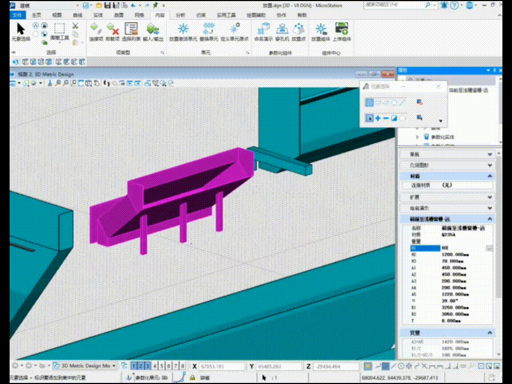The height and width of the screenshot is (384, 512).
Task: Select the Subtract mode minus icon
Action: click(x=386, y=118)
